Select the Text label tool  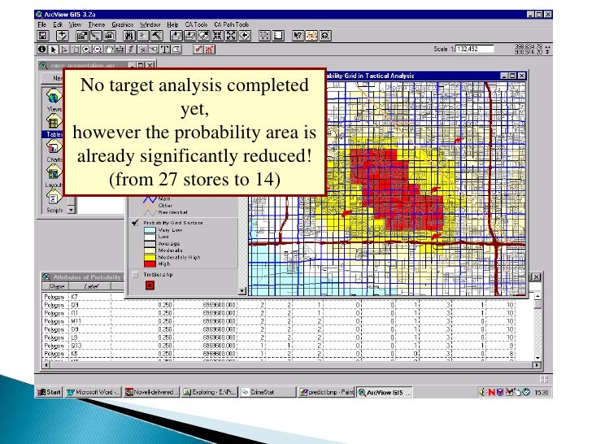pos(166,50)
